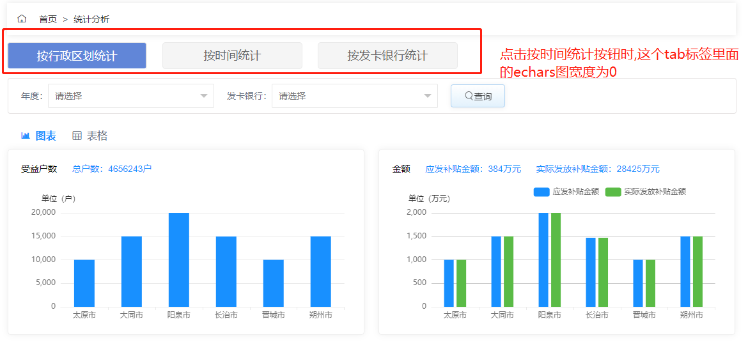Click 晋城市 bar in 受益户数 chart
Viewport: 748px width, 349px height.
274,283
